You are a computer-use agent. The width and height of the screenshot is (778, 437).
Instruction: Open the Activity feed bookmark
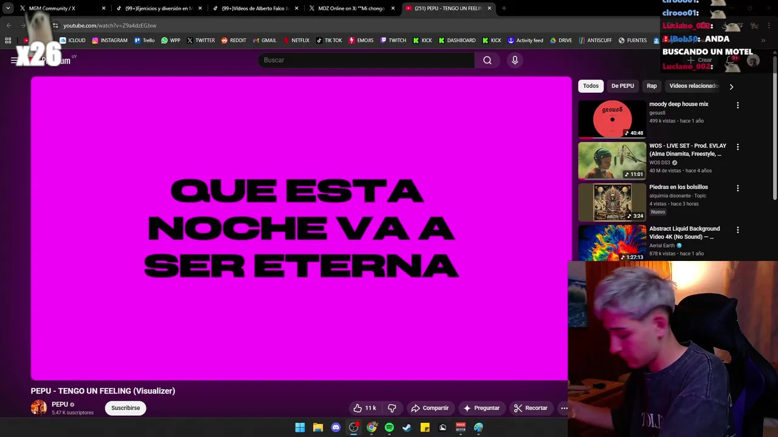pos(525,41)
